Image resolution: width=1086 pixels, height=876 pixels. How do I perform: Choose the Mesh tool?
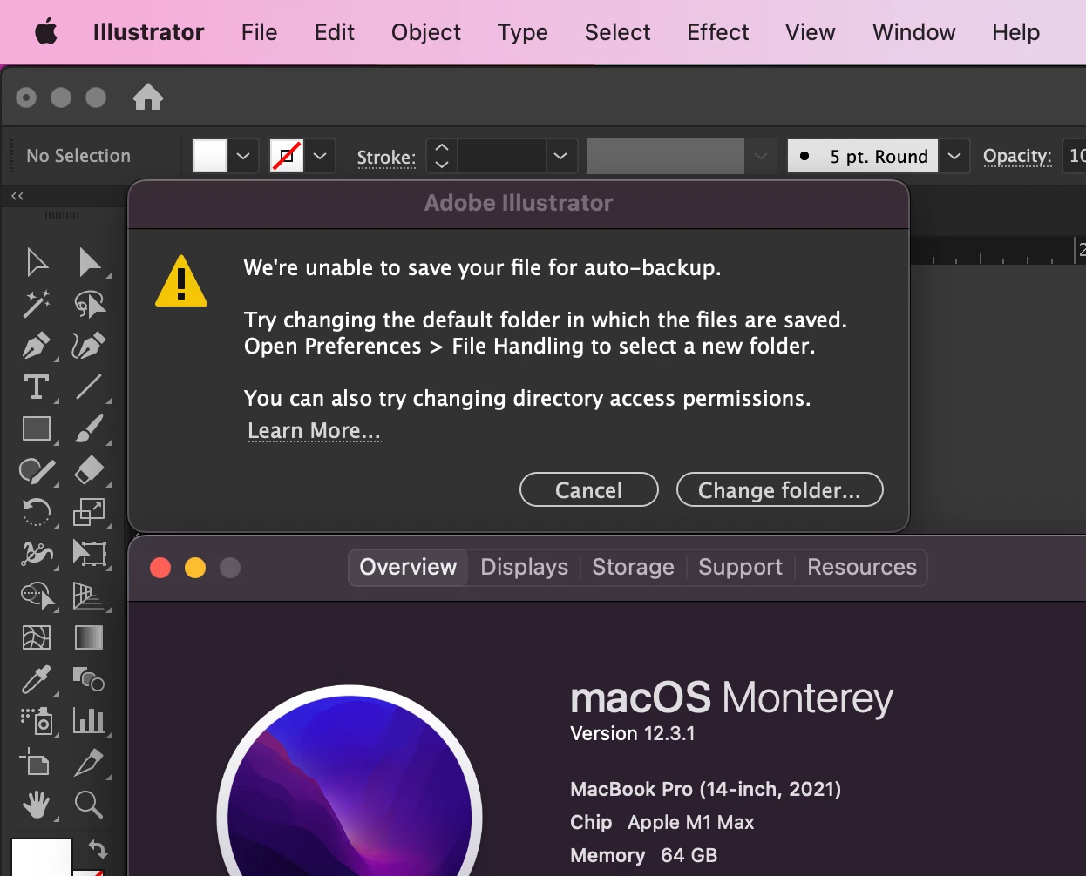tap(37, 637)
